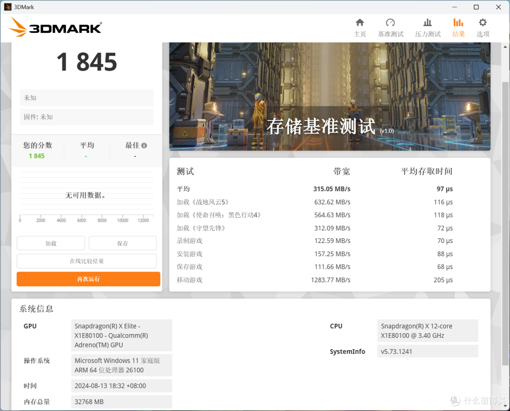Click the 移动游戏 row label
This screenshot has height=411, width=510.
pos(189,280)
